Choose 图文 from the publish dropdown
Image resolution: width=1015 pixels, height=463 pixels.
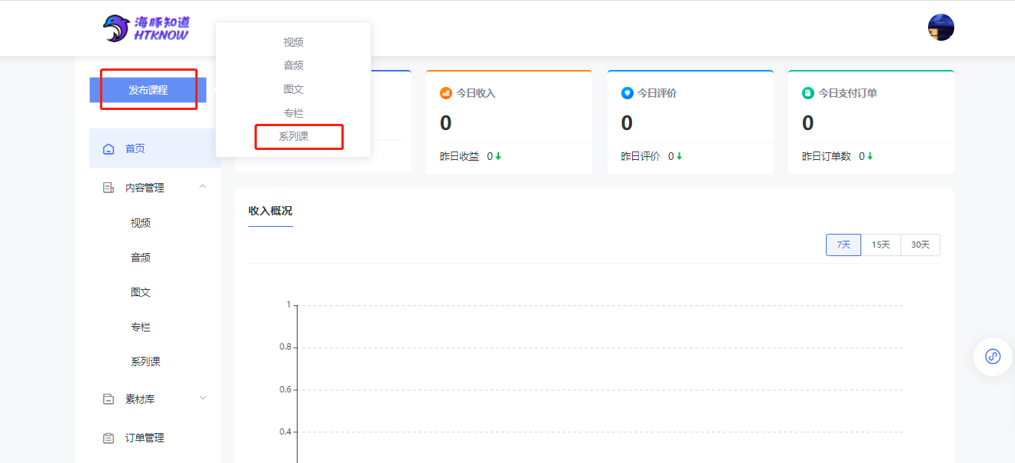coord(294,89)
